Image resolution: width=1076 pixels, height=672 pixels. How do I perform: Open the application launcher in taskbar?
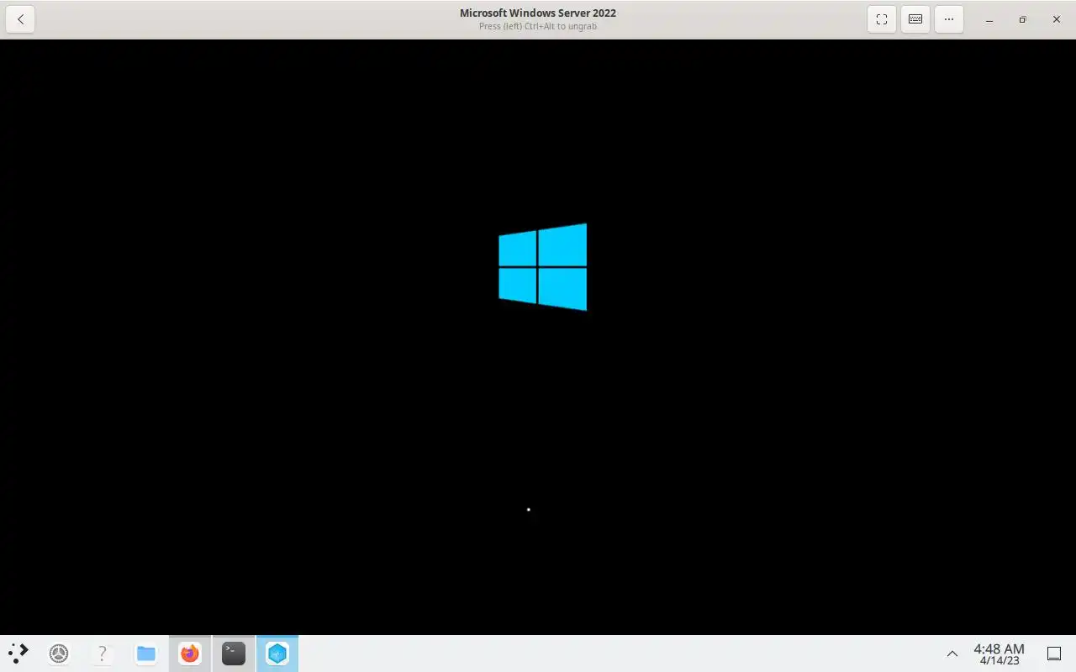(x=18, y=653)
